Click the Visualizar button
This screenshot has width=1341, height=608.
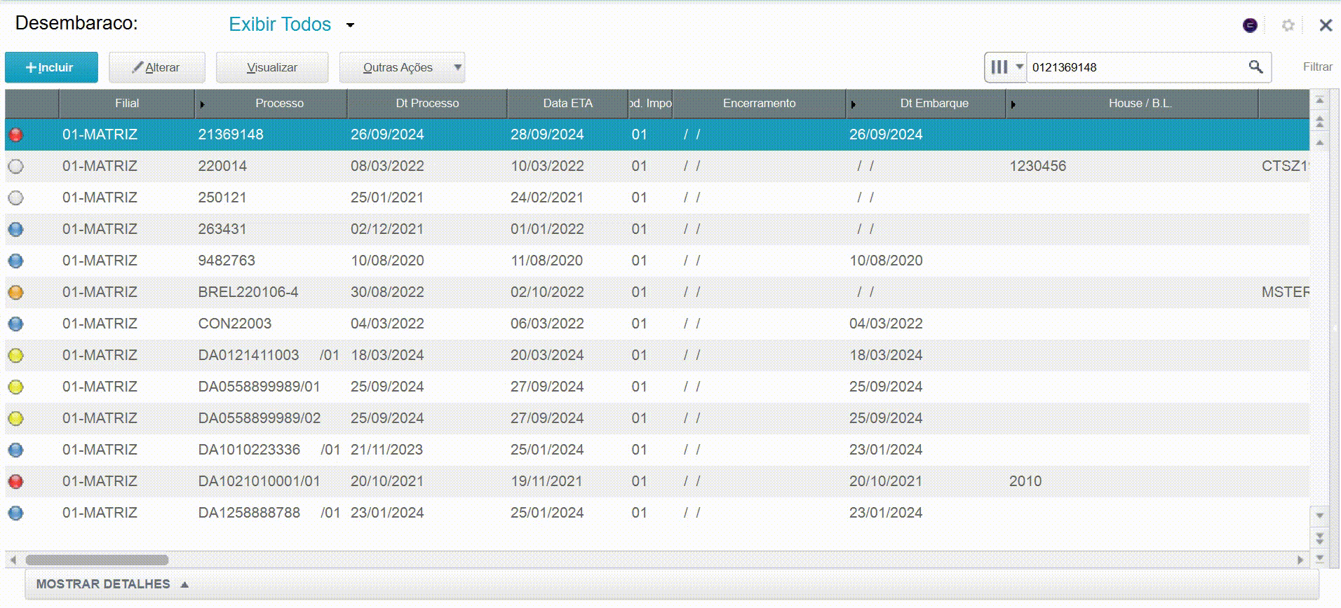272,67
